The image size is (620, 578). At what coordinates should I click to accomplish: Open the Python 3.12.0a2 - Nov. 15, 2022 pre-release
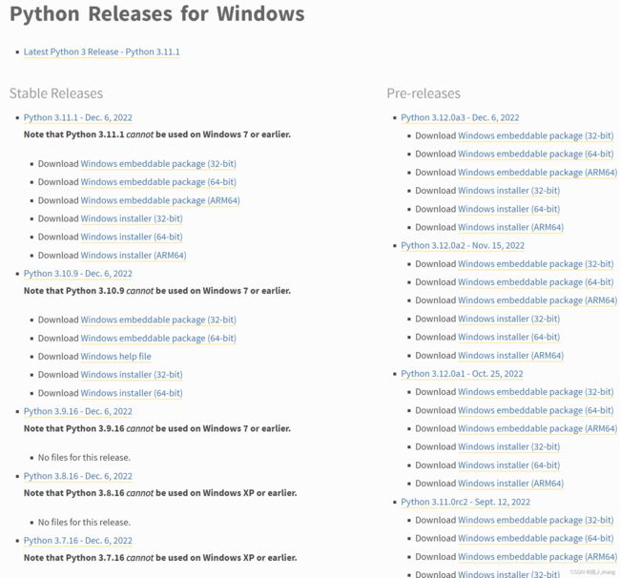coord(463,245)
